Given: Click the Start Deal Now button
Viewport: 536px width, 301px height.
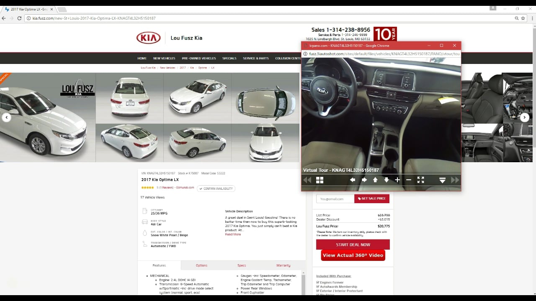Looking at the screenshot, I should click(353, 245).
